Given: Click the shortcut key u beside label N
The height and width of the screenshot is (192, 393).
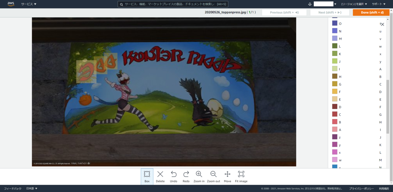Looking at the screenshot, I should [380, 31].
